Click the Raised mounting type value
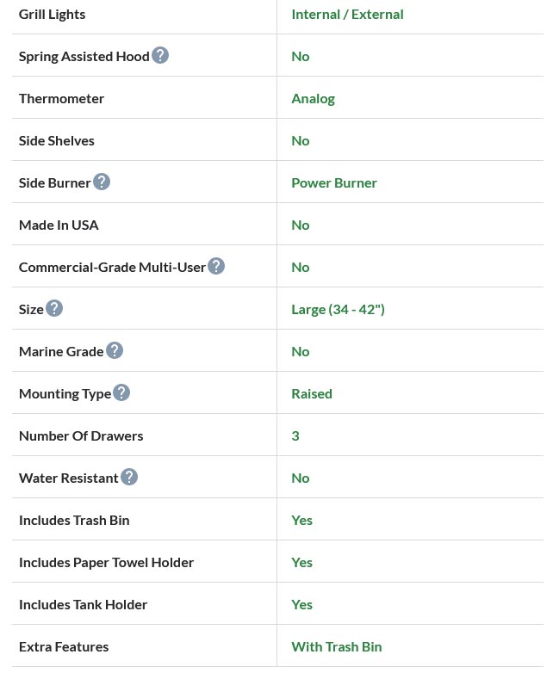The height and width of the screenshot is (673, 553). [x=312, y=393]
